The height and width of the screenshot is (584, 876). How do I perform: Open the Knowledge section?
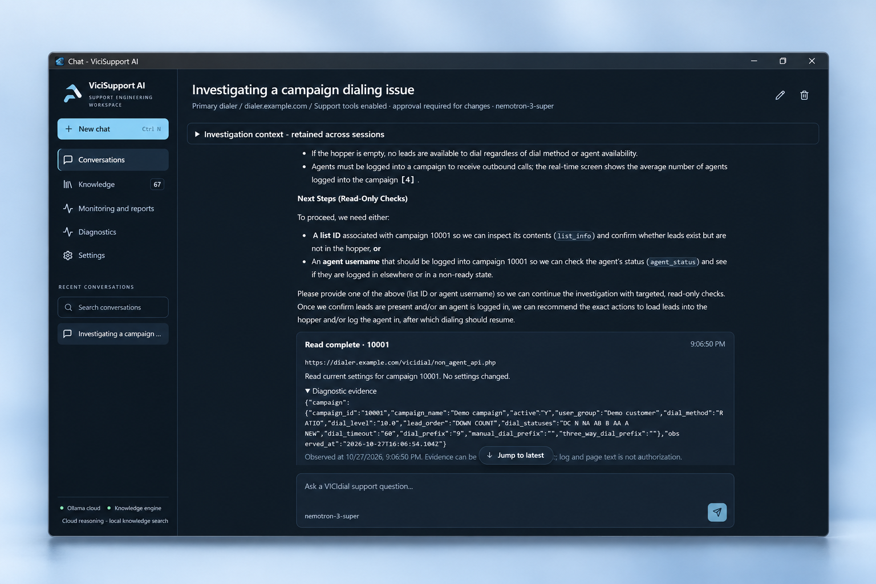[x=113, y=184]
